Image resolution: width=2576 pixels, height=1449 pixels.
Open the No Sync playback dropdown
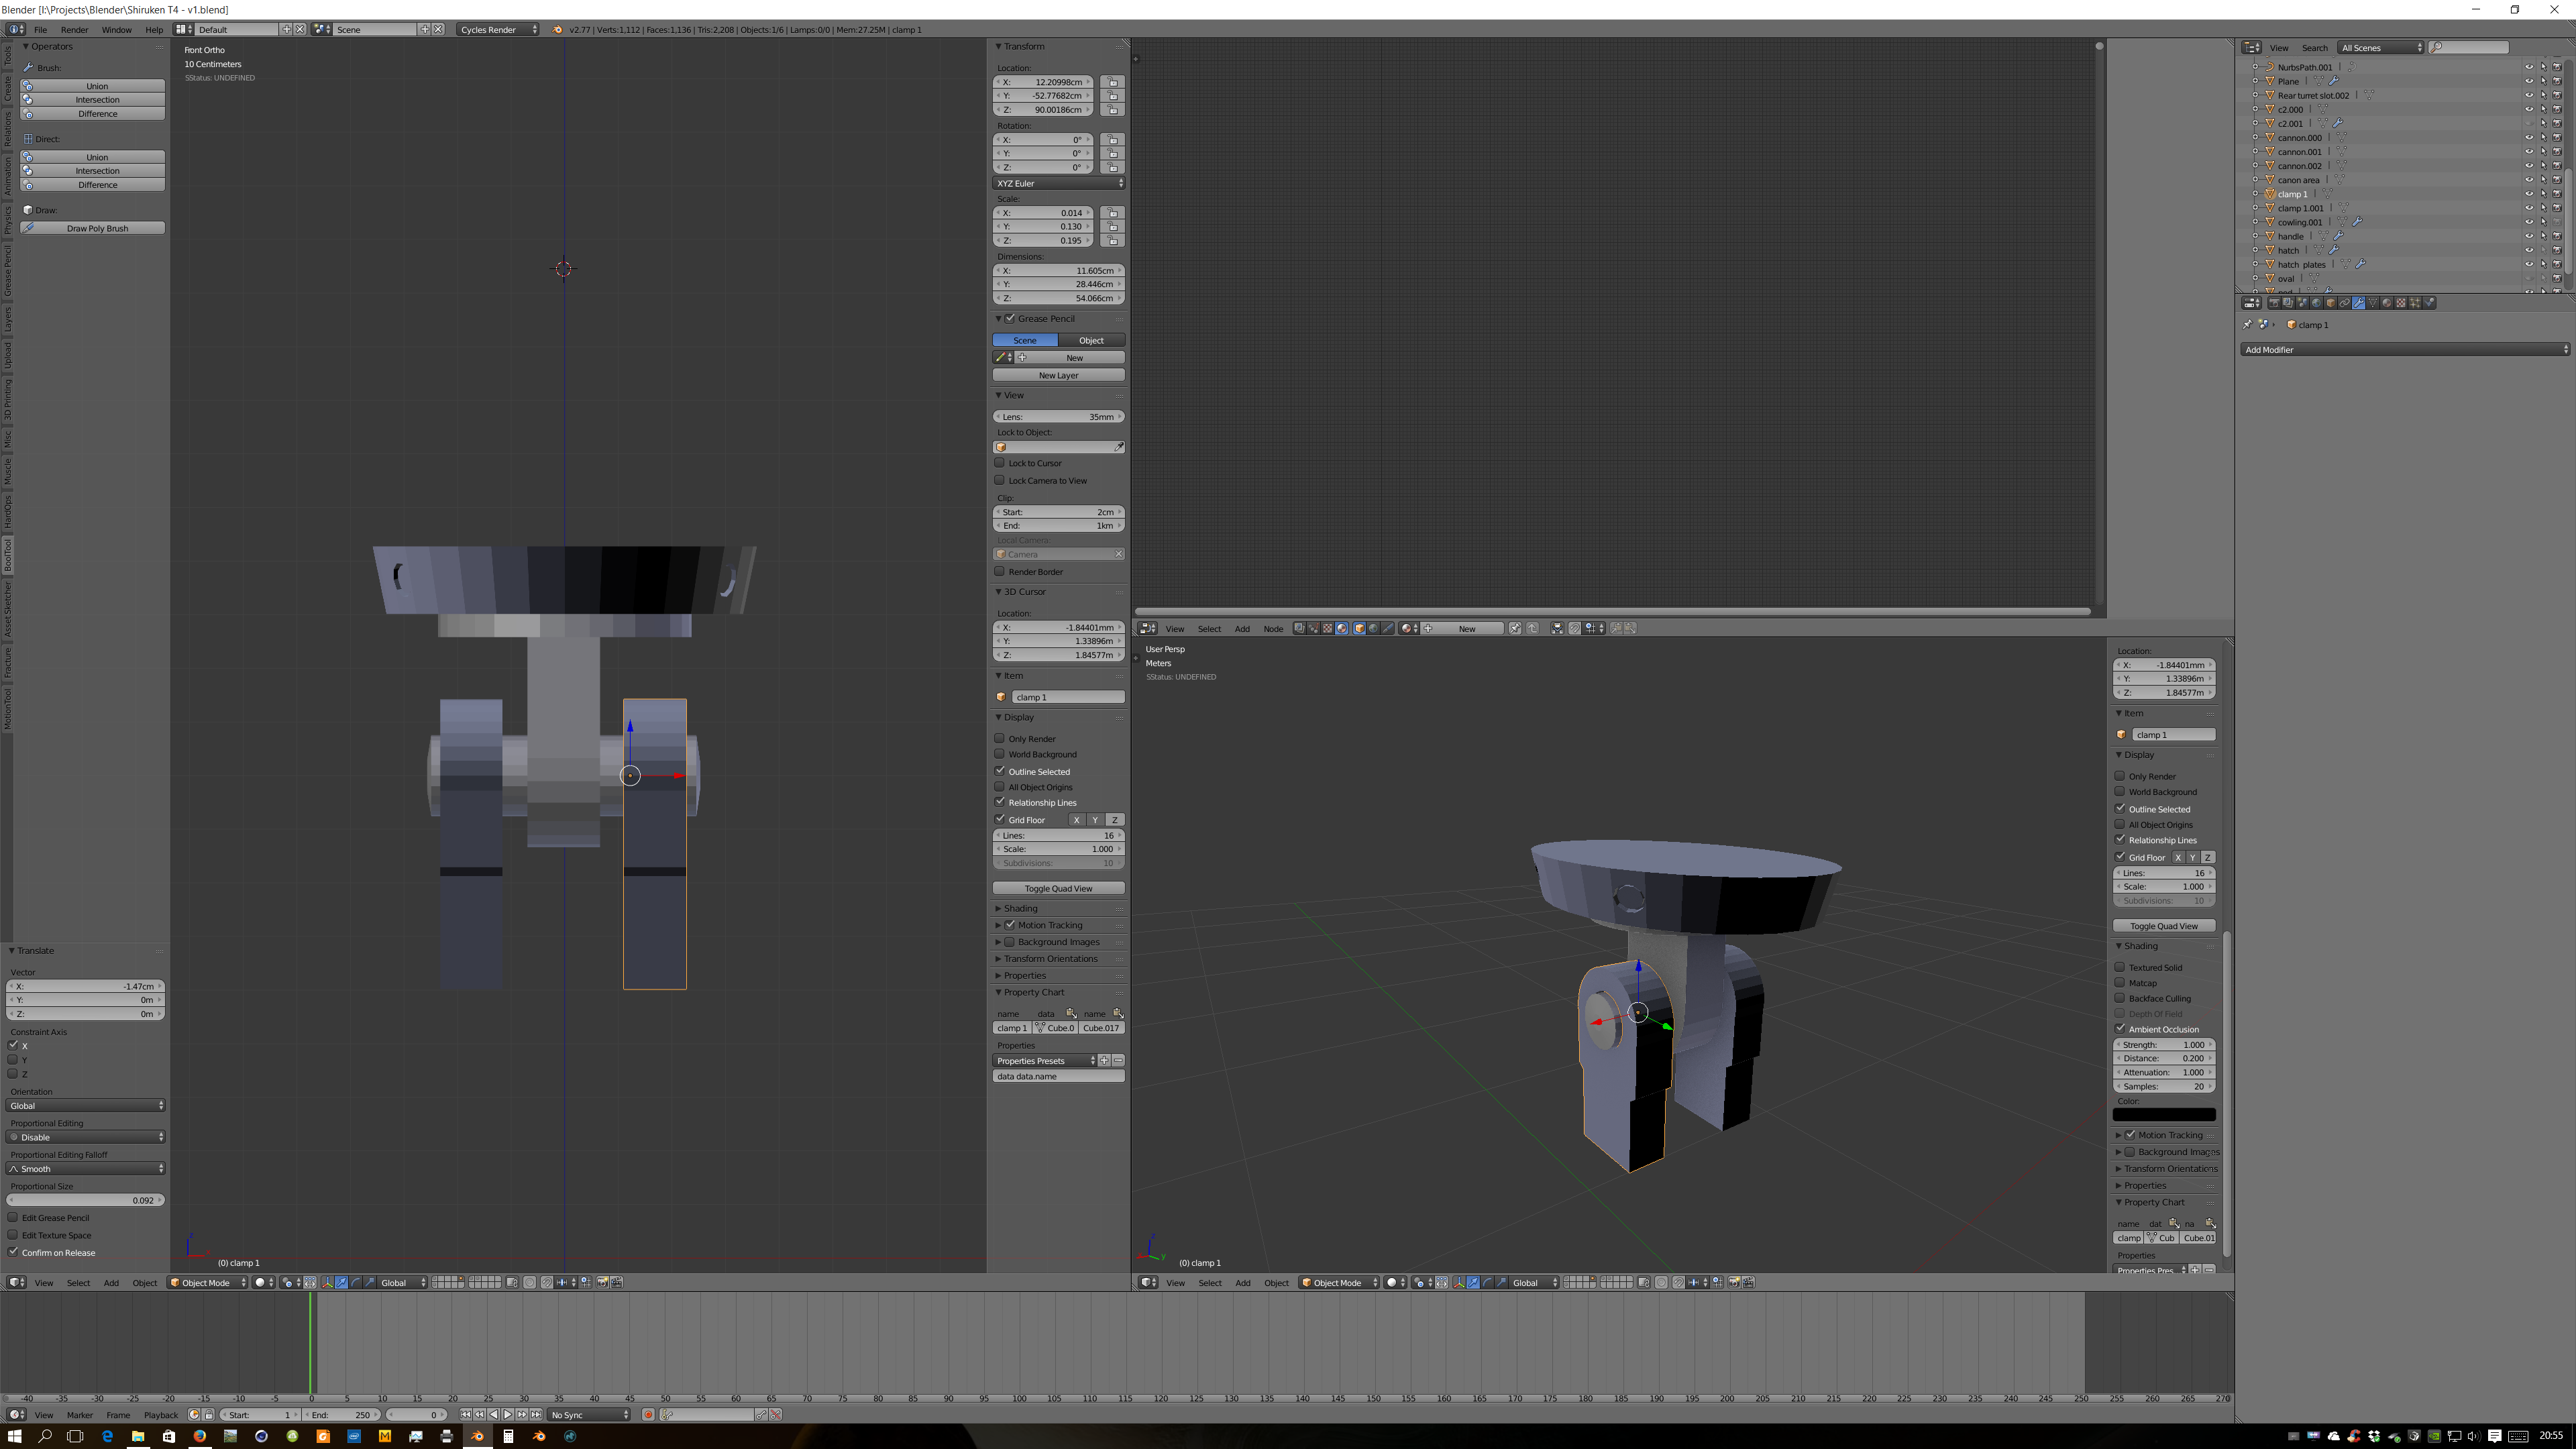click(x=590, y=1415)
